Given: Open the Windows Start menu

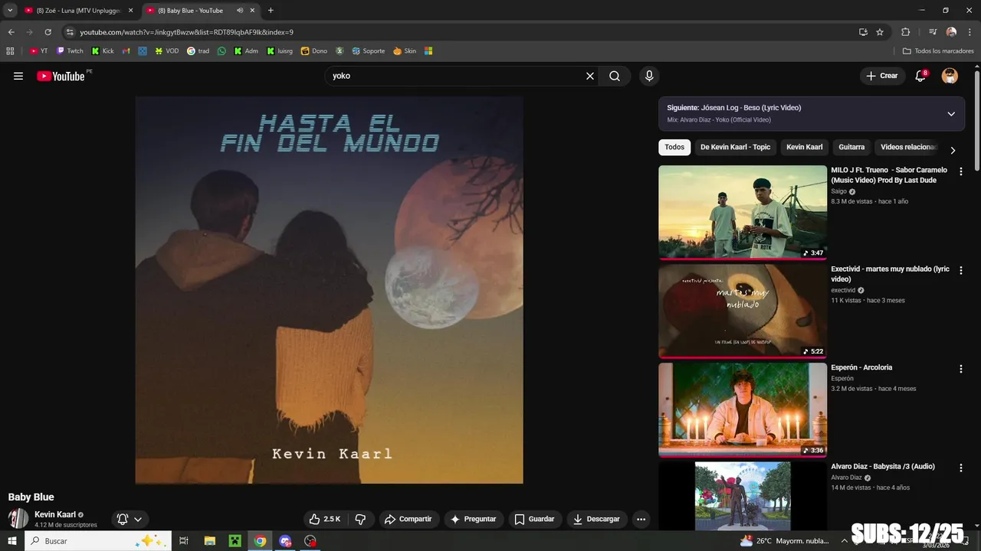Looking at the screenshot, I should [11, 541].
